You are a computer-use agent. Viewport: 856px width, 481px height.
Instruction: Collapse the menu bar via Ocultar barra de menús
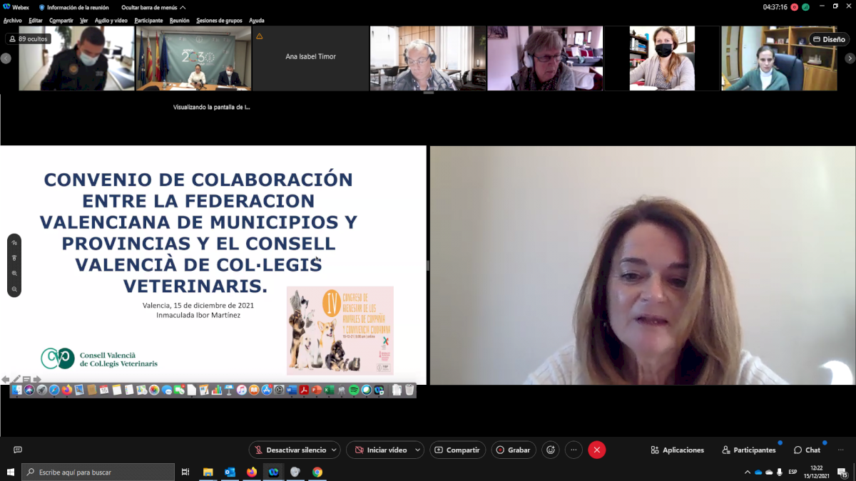[153, 7]
